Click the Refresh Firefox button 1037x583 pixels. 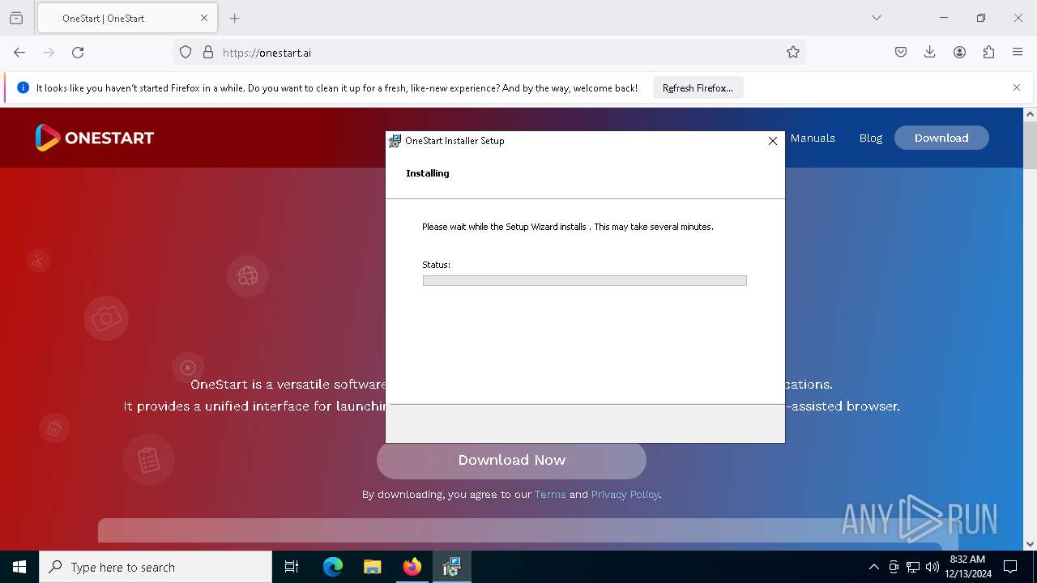[698, 88]
